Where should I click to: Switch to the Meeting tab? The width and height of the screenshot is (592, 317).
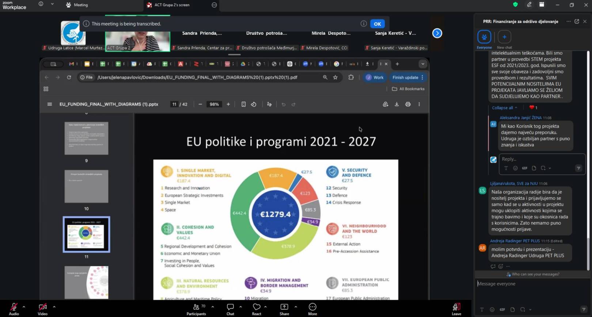click(x=77, y=5)
